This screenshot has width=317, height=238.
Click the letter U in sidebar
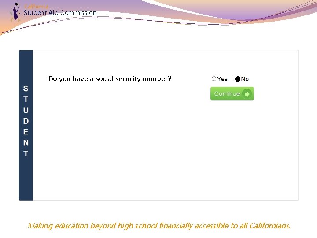26,110
